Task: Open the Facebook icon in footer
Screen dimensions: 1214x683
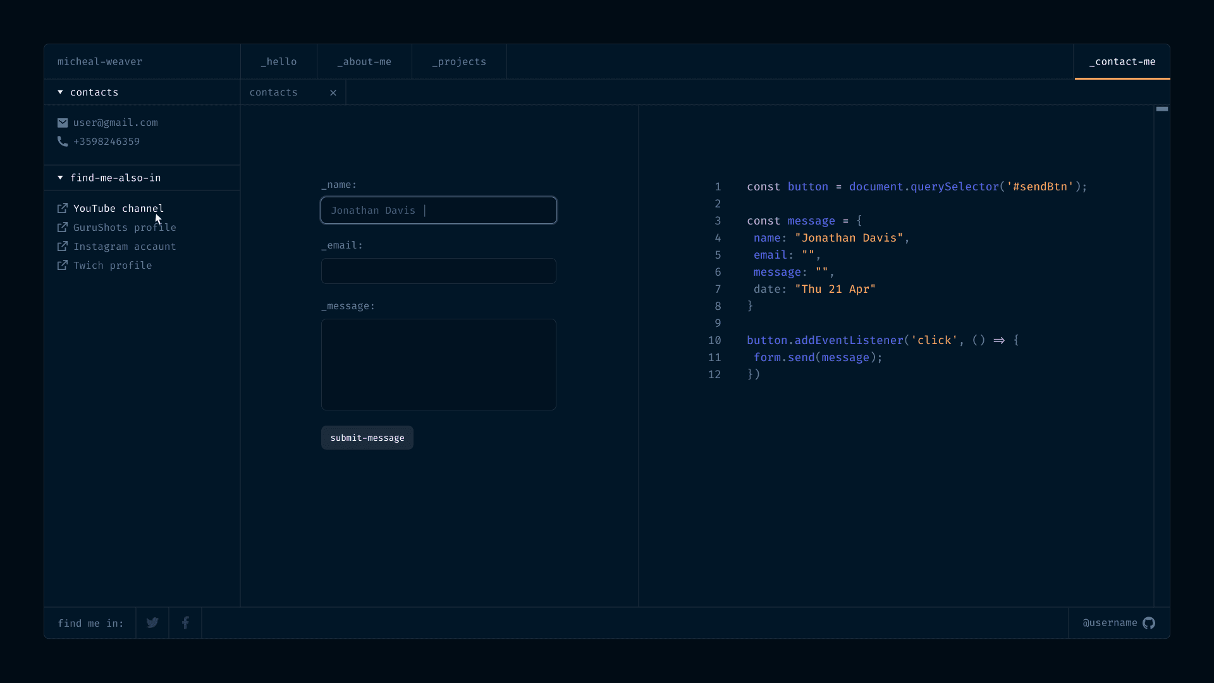Action: (185, 623)
